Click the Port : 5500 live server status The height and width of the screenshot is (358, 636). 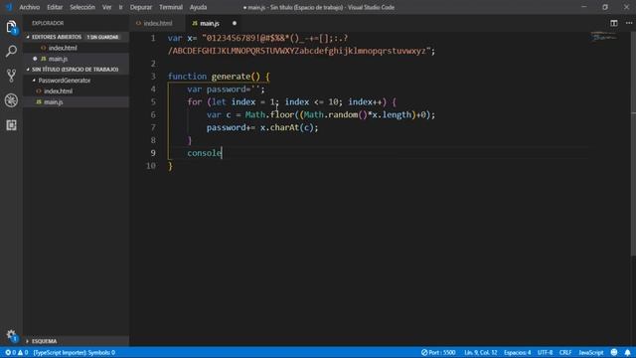[438, 352]
